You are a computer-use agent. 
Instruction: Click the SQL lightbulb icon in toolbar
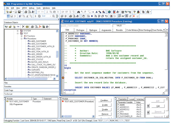click(134, 12)
